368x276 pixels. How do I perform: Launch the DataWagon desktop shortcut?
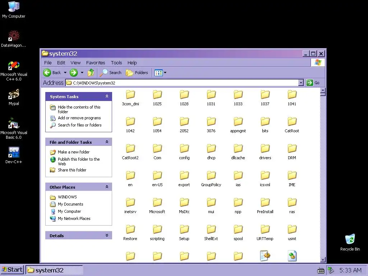click(x=14, y=39)
